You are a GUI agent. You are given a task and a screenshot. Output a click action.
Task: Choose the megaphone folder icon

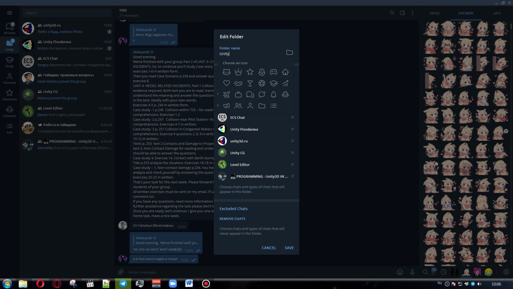[226, 106]
